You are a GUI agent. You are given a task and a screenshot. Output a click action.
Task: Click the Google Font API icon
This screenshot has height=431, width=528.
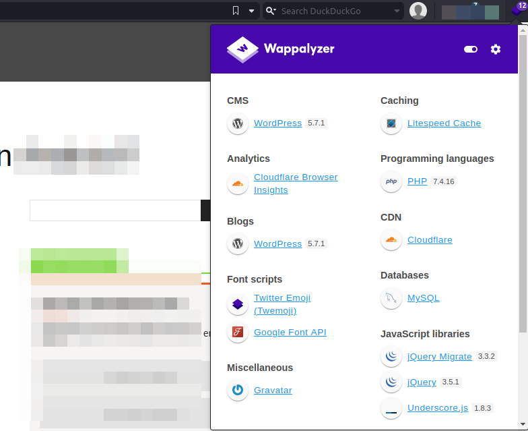(238, 332)
